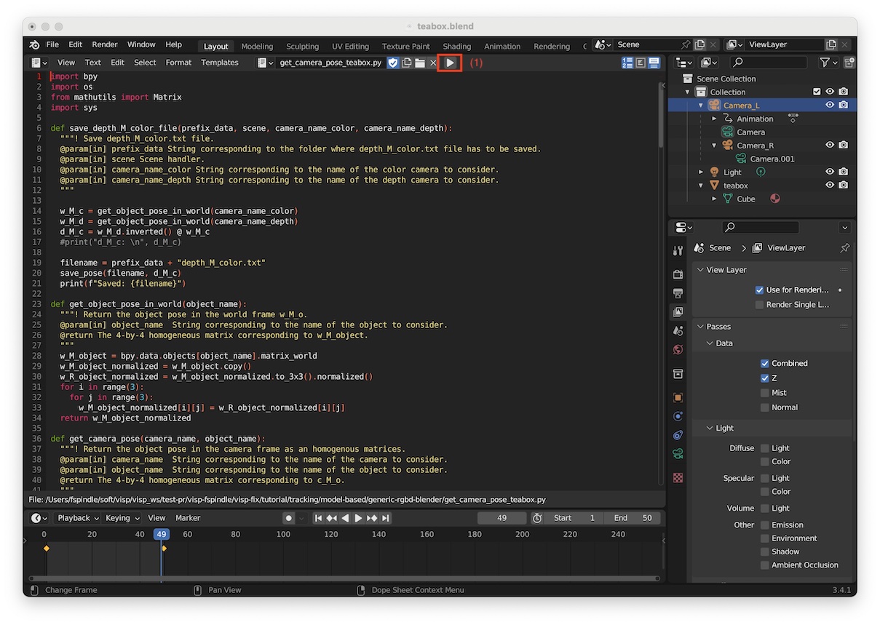The height and width of the screenshot is (625, 880).
Task: Uncheck the Z pass checkbox
Action: pos(764,378)
